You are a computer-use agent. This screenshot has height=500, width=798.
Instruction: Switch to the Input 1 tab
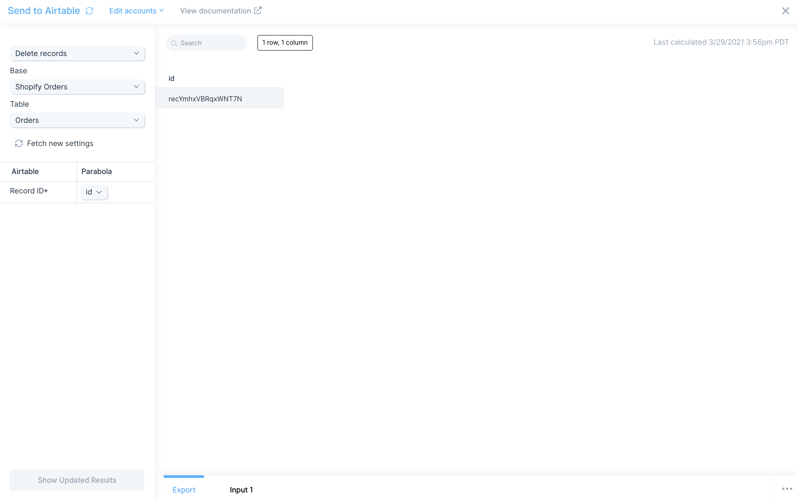241,490
